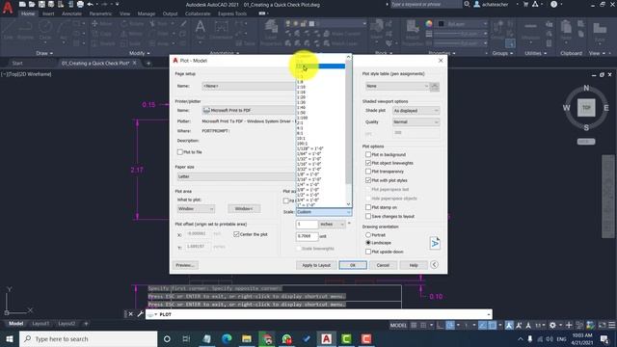Click the scale value input field
The height and width of the screenshot is (347, 617).
click(x=307, y=225)
